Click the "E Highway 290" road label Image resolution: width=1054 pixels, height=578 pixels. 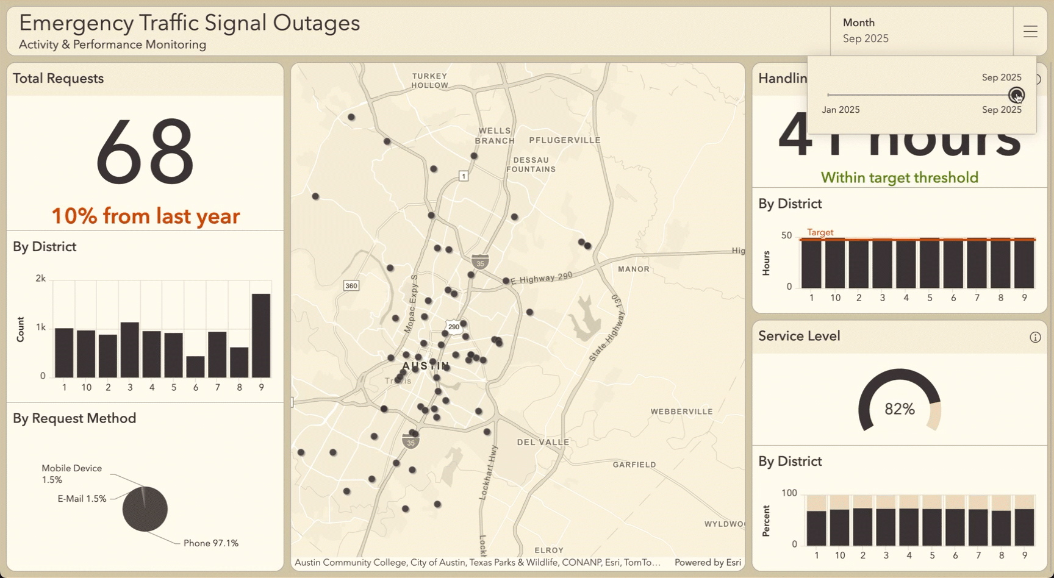tap(542, 278)
